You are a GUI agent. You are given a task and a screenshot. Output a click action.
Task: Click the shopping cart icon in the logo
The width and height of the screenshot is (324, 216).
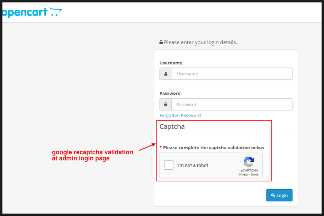[x=55, y=12]
